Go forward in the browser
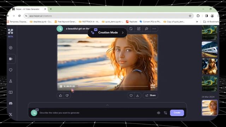 tap(14, 16)
